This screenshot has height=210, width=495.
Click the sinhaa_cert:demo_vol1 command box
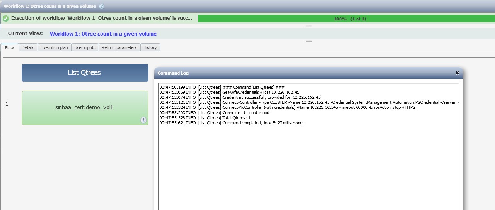[85, 108]
